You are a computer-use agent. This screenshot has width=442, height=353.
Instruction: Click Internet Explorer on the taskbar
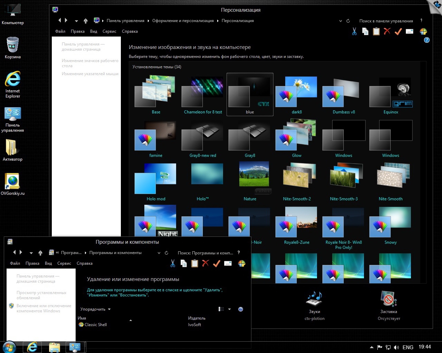coord(32,347)
